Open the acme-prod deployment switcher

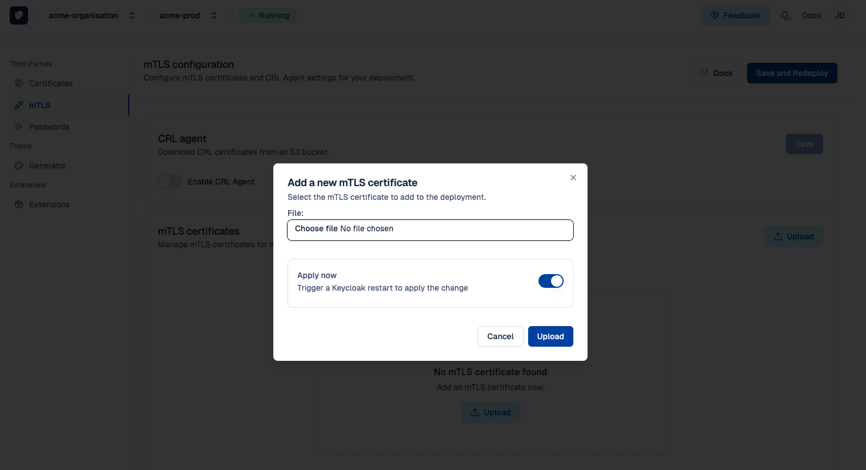click(213, 15)
